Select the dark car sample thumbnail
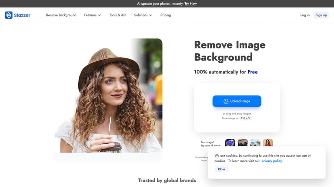The width and height of the screenshot is (334, 187). pos(243,143)
